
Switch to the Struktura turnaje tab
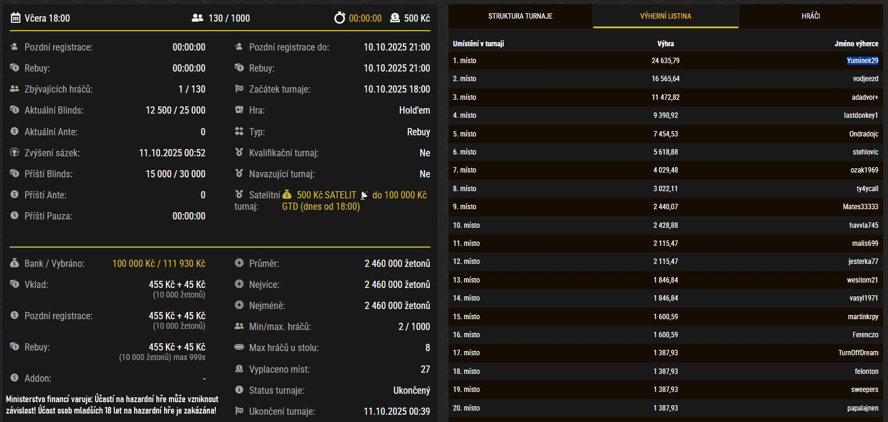pyautogui.click(x=520, y=16)
